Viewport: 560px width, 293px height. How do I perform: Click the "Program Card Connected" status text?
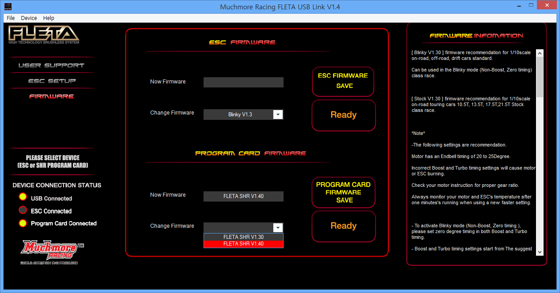[64, 223]
